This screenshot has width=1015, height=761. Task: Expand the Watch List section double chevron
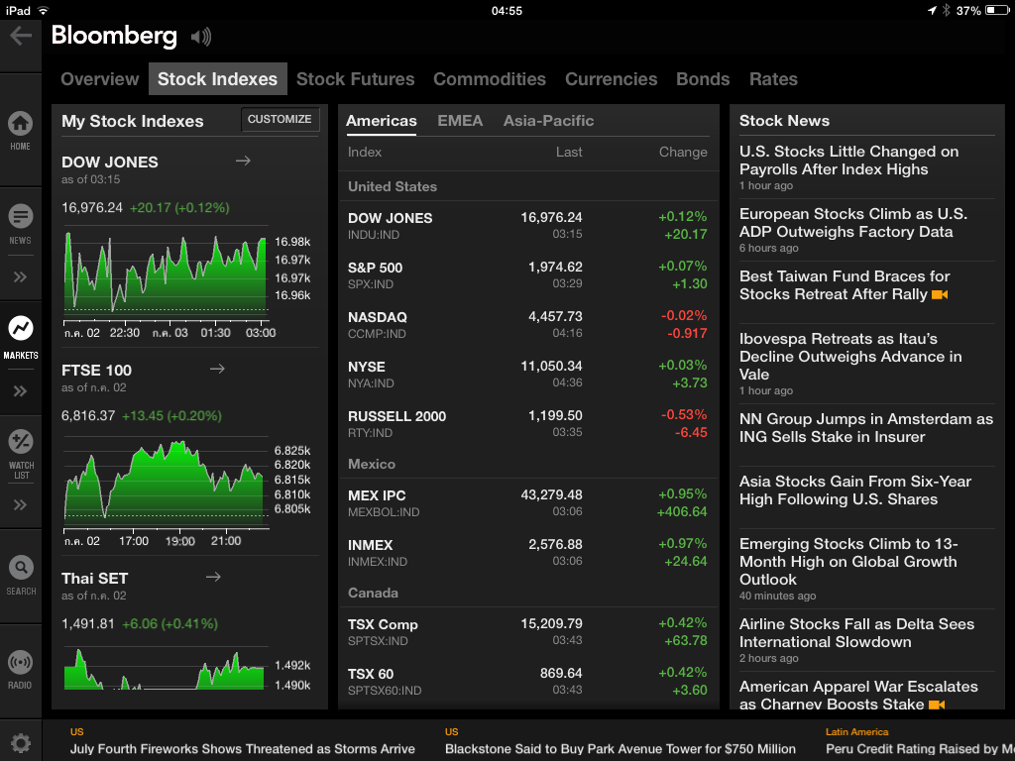point(21,504)
